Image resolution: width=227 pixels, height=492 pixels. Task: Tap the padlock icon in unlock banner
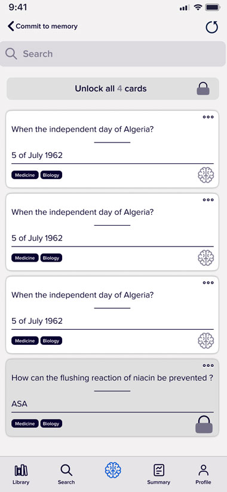coord(203,89)
